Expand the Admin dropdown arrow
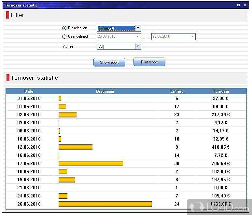The height and width of the screenshot is (215, 252). tap(138, 47)
